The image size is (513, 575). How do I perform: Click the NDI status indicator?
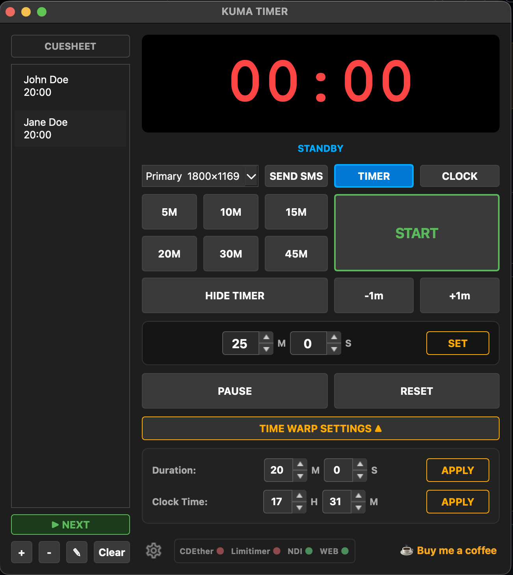[310, 551]
